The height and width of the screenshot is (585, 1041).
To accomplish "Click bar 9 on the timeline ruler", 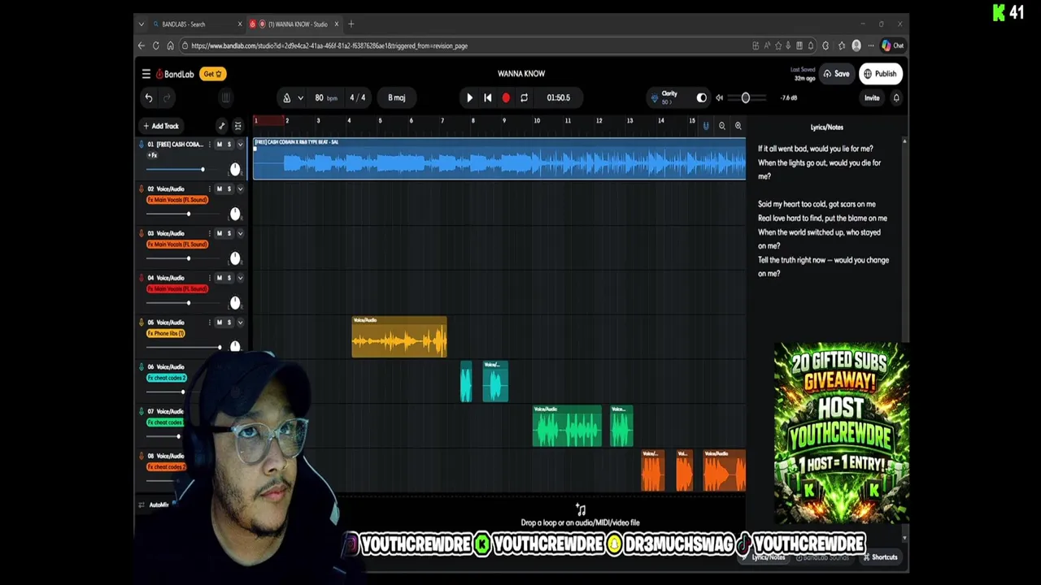I will click(x=504, y=121).
